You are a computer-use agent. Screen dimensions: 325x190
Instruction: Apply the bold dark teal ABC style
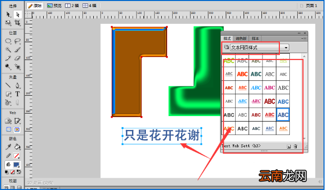point(256,74)
